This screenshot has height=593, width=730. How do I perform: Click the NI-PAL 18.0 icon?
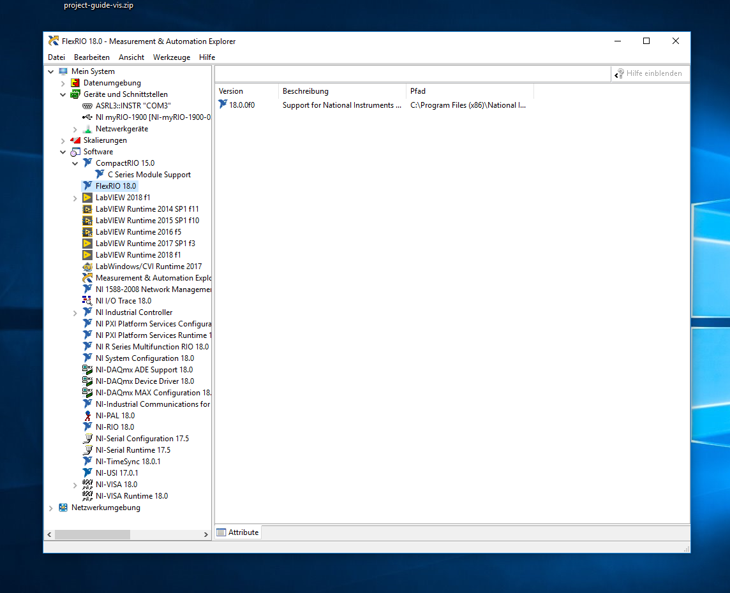click(x=87, y=416)
